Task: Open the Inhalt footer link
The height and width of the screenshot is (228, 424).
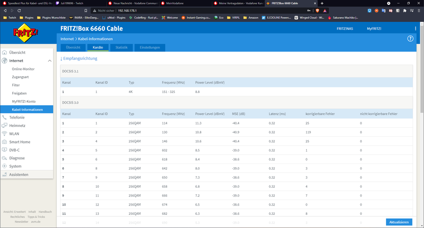Action: pyautogui.click(x=32, y=212)
